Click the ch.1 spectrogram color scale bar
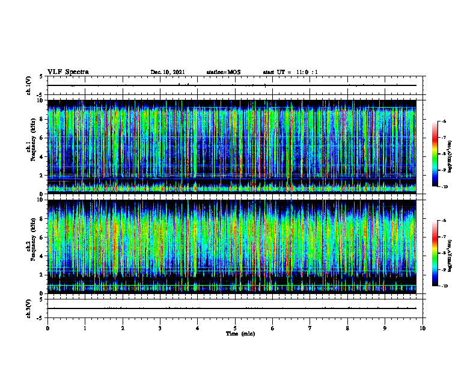This screenshot has width=476, height=368. point(435,154)
